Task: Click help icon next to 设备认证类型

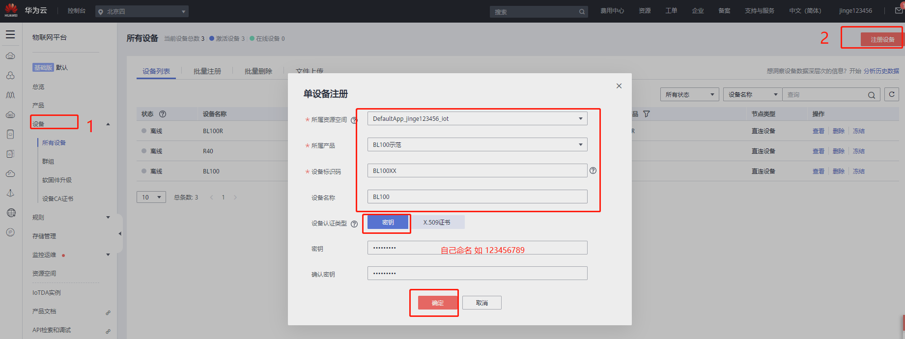Action: point(354,224)
